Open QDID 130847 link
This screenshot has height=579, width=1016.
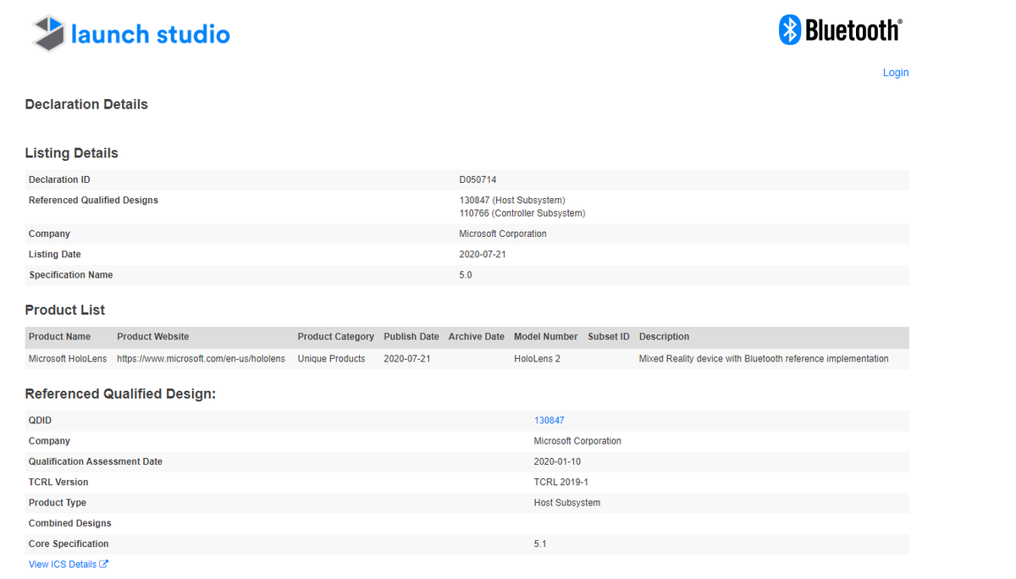[549, 421]
